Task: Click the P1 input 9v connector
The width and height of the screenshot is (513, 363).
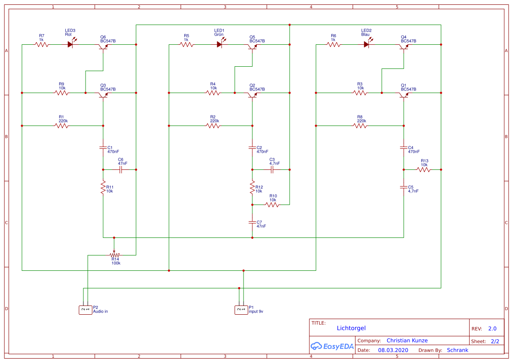Action: [x=241, y=310]
